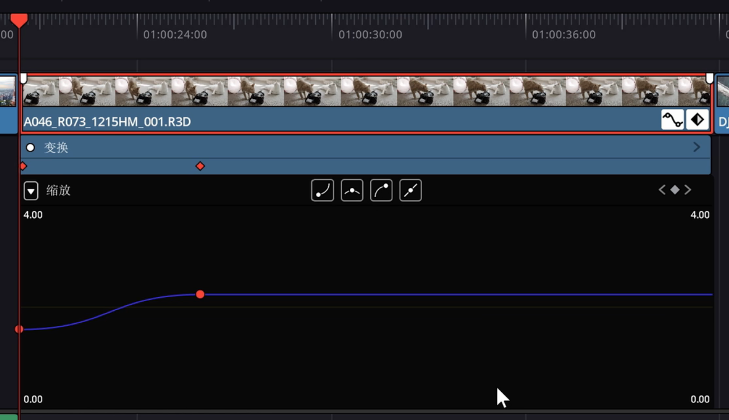Click the clip's filmstrip thumbnails

pos(367,91)
